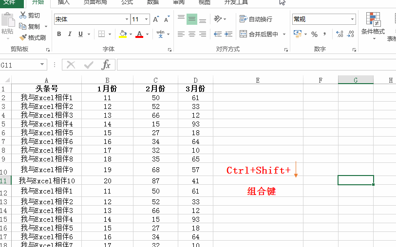
Task: Click the formula confirm checkmark
Action: click(89, 65)
